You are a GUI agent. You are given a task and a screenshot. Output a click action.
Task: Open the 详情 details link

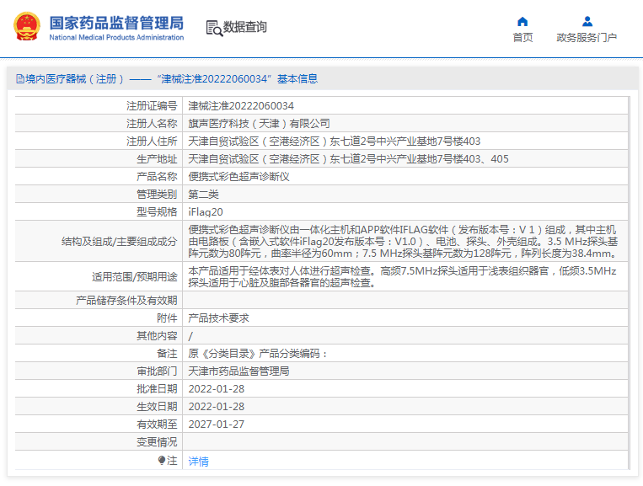pos(198,462)
